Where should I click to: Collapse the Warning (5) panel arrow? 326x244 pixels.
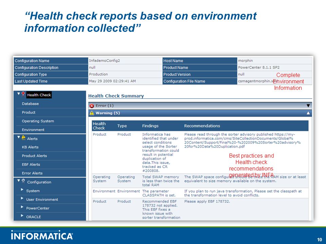tap(308, 113)
